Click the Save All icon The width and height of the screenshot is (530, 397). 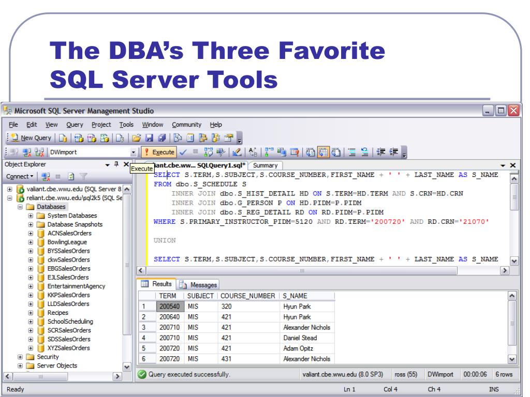162,138
